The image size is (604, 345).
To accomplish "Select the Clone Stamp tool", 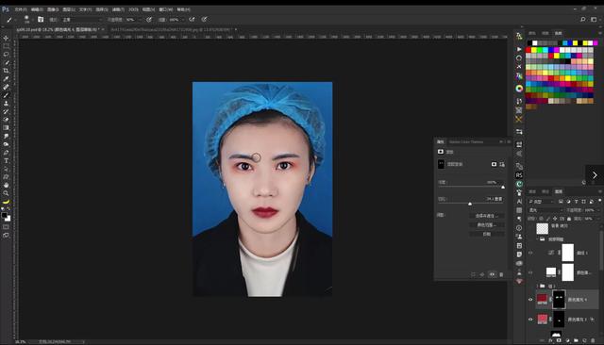I will coord(6,104).
